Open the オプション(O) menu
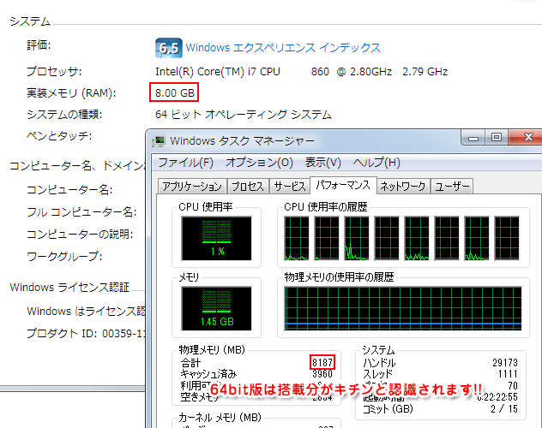The height and width of the screenshot is (428, 542). [x=259, y=163]
